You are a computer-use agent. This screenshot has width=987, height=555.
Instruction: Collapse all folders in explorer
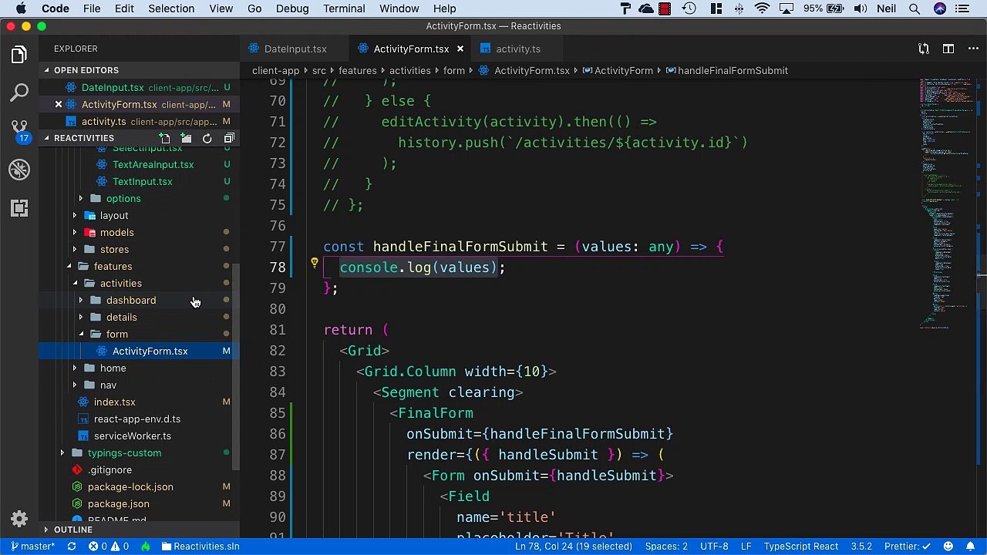tap(229, 139)
